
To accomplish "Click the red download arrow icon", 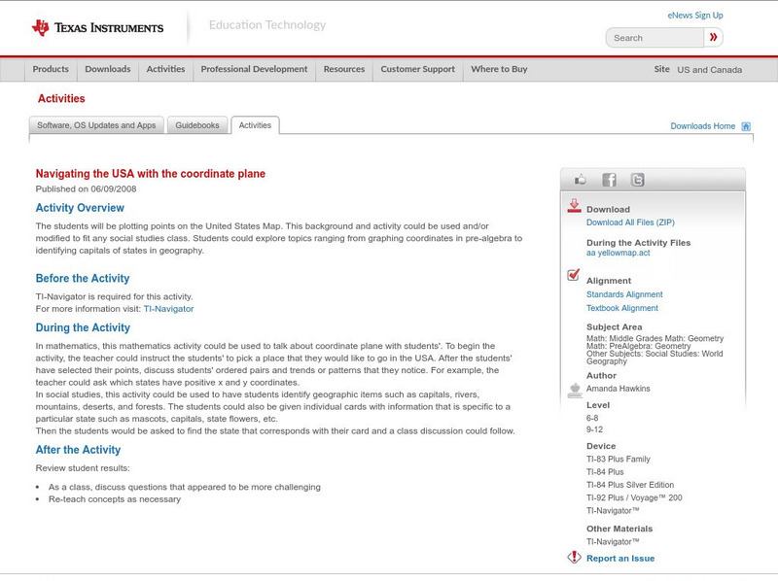I will (x=574, y=206).
